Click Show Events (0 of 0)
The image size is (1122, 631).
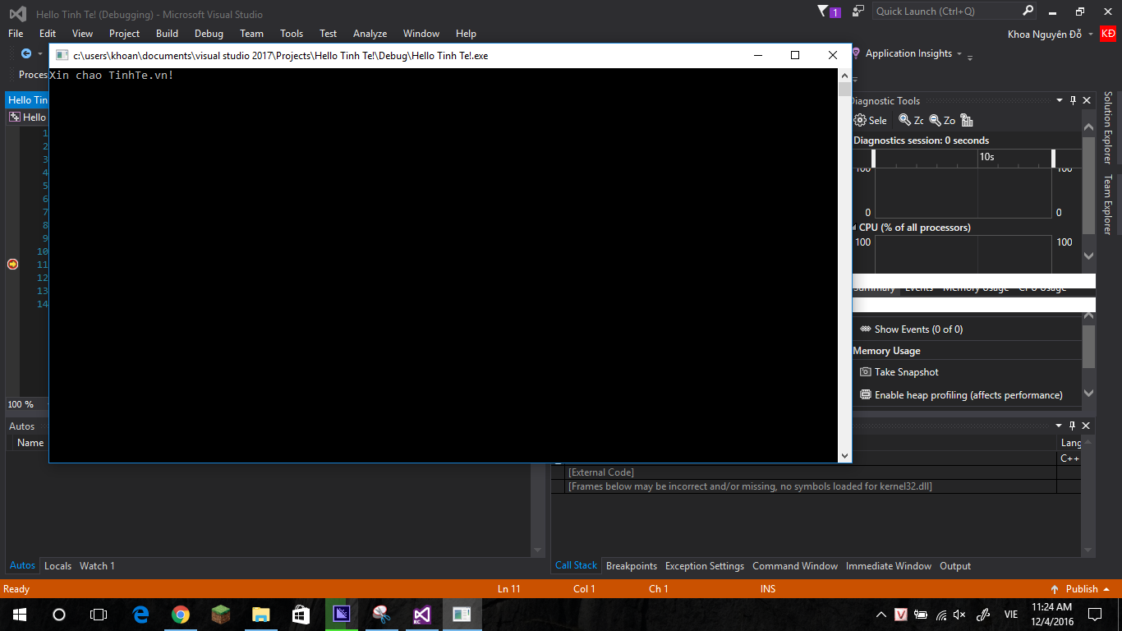pyautogui.click(x=918, y=329)
